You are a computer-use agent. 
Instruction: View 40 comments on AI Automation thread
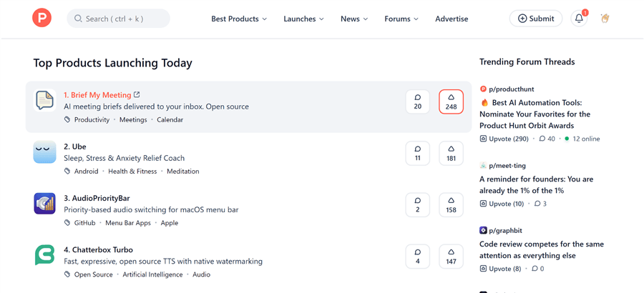pyautogui.click(x=547, y=139)
